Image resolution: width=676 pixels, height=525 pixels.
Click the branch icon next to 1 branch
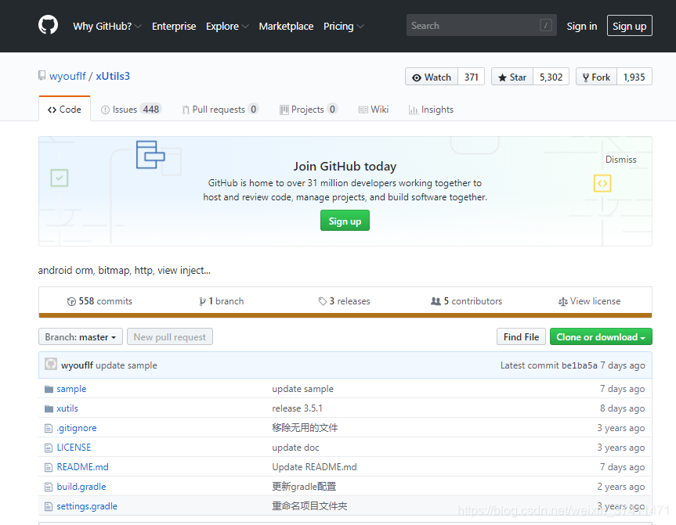[202, 301]
